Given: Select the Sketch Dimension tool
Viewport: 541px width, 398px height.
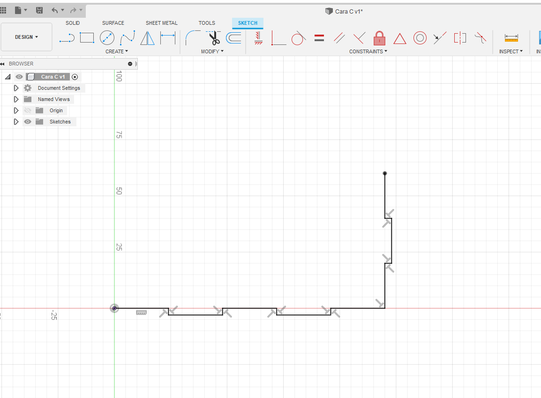Looking at the screenshot, I should [168, 38].
